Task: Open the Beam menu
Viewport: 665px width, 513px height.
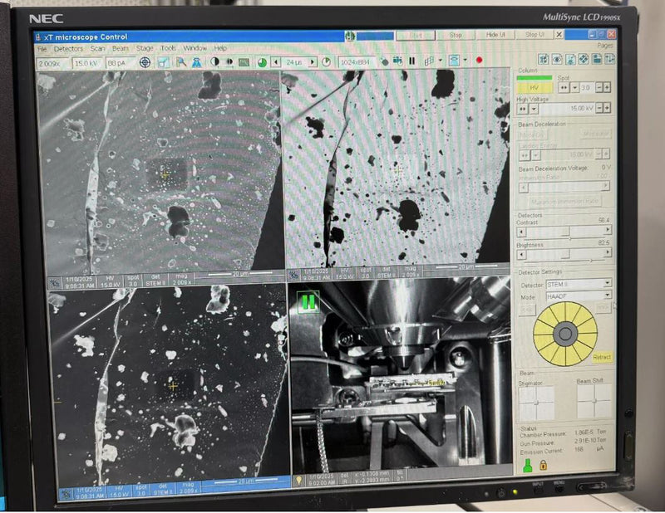Action: [121, 49]
